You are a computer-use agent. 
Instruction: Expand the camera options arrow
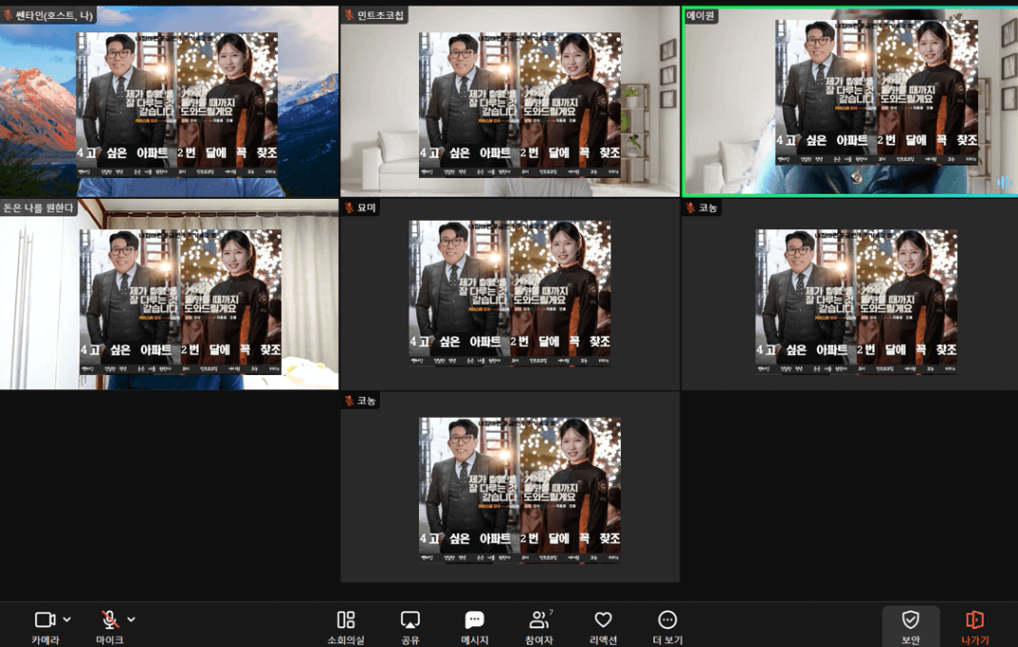(x=67, y=619)
